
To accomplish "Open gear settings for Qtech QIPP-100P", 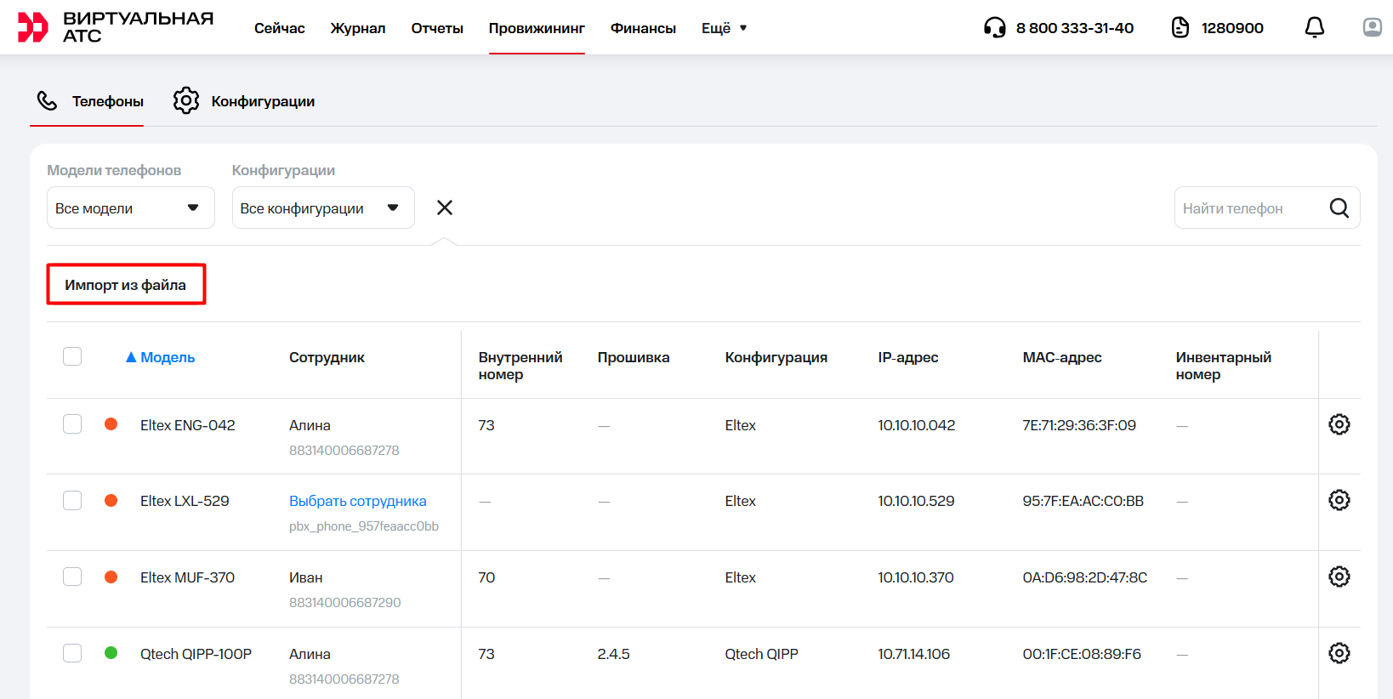I will [1339, 653].
